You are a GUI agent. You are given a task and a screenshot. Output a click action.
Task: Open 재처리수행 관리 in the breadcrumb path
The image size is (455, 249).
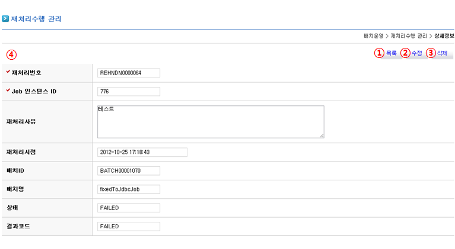pyautogui.click(x=409, y=36)
